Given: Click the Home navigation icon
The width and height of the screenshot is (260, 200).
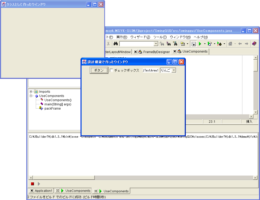Looking at the screenshot, I should tap(230, 44).
